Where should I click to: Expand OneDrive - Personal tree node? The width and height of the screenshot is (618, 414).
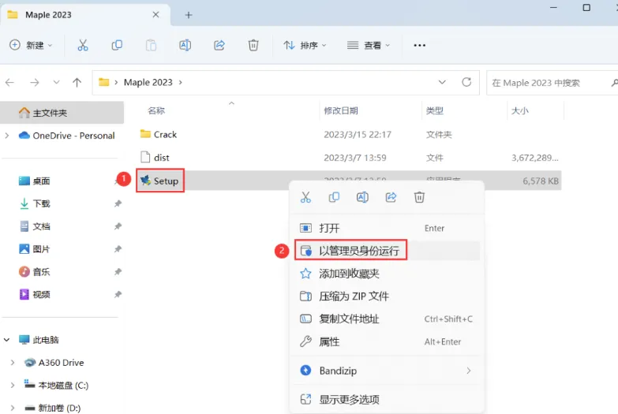click(6, 136)
